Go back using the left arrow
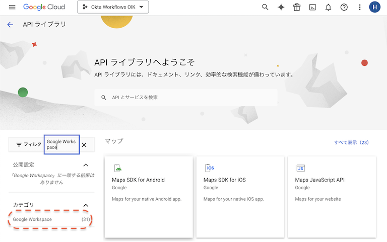Screen dimensions: 387x242 [x=10, y=24]
